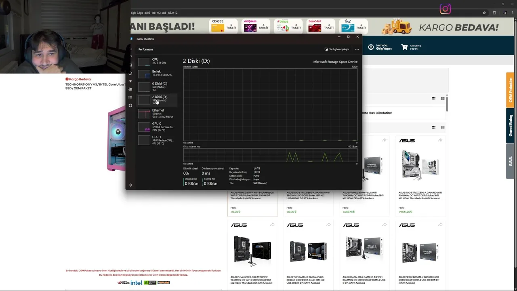Click the paraf 4 taksit card banner

pyautogui.click(x=353, y=26)
